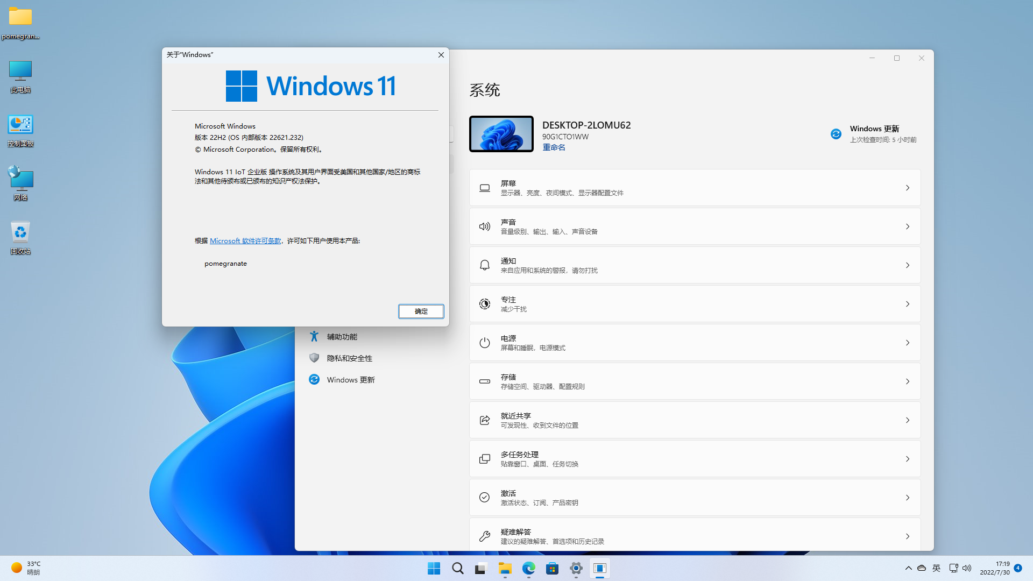
Task: Click the Multitasking (多任务处理) icon
Action: point(485,459)
